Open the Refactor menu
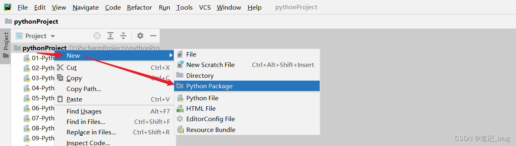 point(139,7)
